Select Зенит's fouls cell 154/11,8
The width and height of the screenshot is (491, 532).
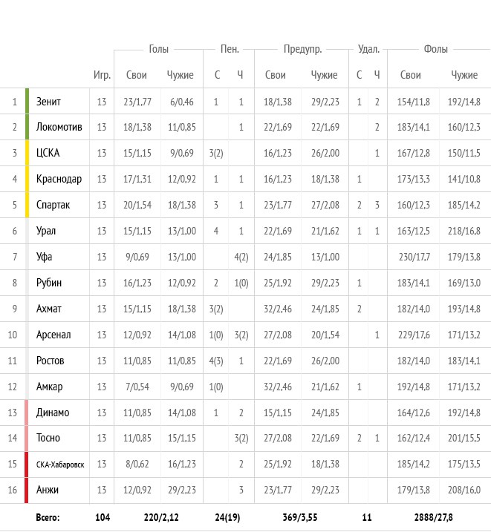tap(414, 101)
